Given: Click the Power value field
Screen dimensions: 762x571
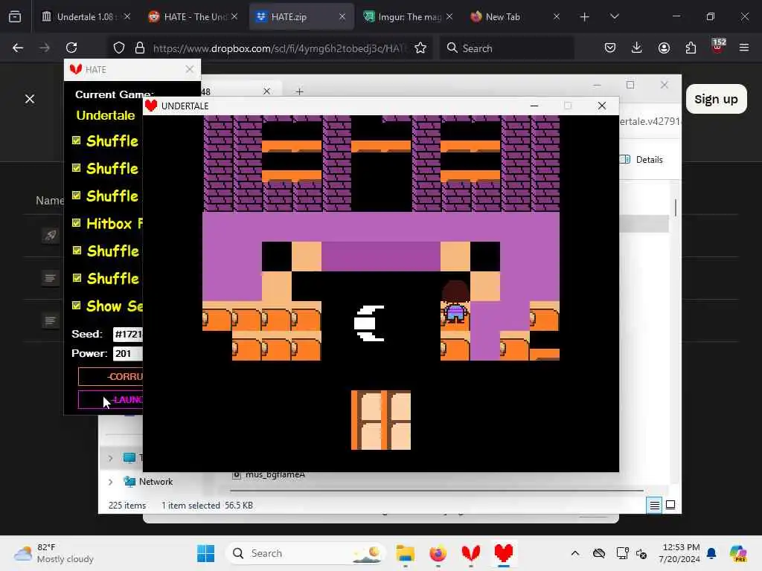Looking at the screenshot, I should (128, 353).
